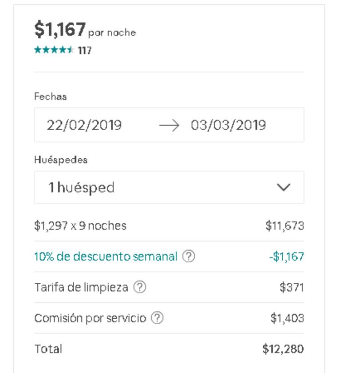Select the check-in date 22/02/2019

click(84, 125)
